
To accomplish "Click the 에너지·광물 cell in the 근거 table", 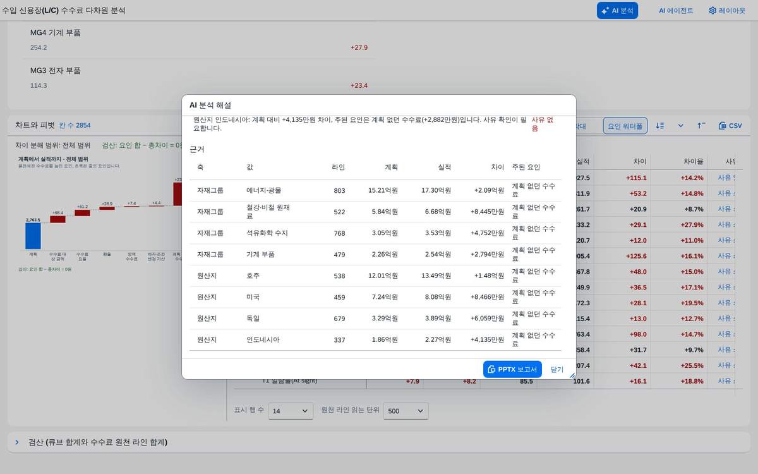I will [265, 190].
